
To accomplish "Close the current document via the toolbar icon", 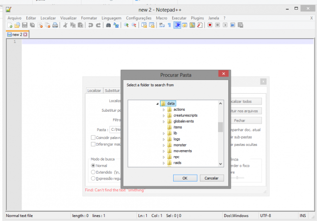I will coord(40,25).
